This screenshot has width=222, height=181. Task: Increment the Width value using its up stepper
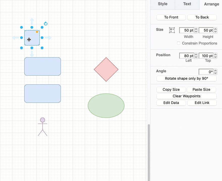196,29
